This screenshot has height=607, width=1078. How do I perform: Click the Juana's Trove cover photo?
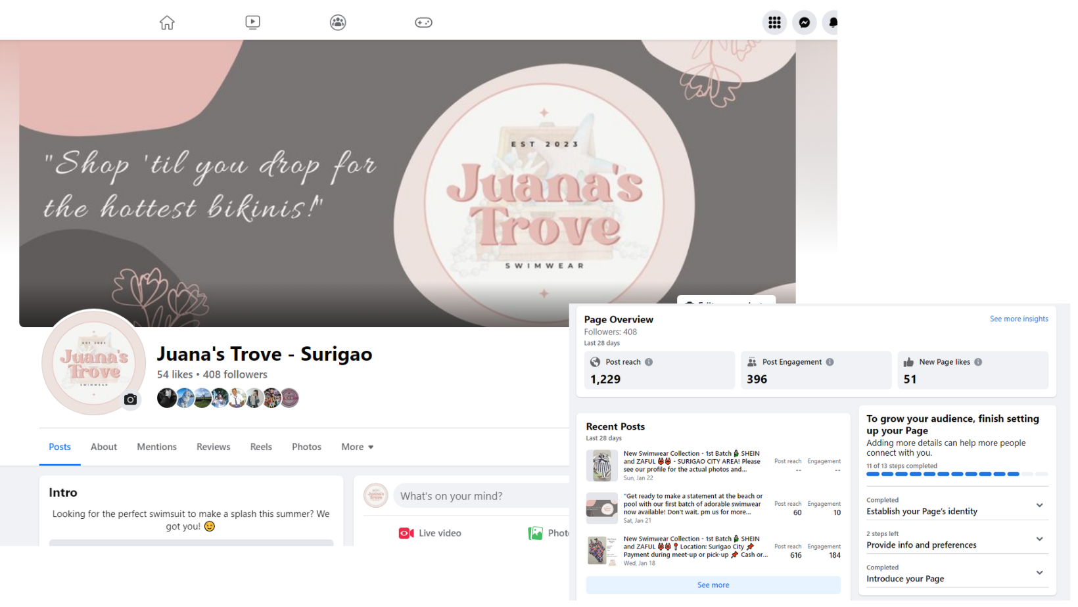(407, 183)
